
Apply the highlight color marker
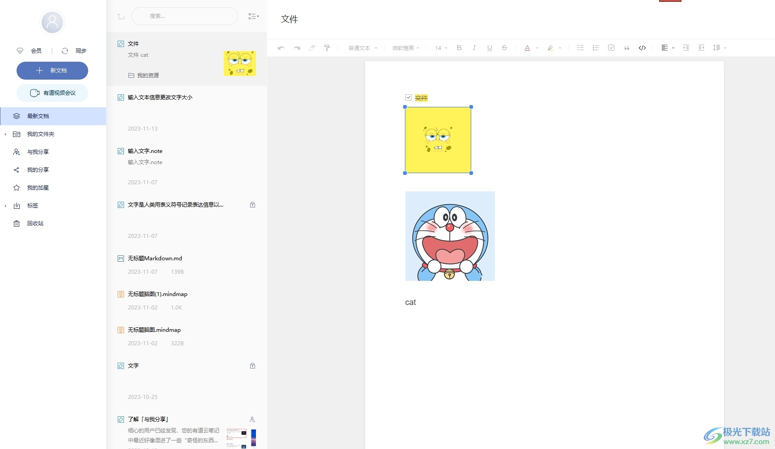[550, 48]
